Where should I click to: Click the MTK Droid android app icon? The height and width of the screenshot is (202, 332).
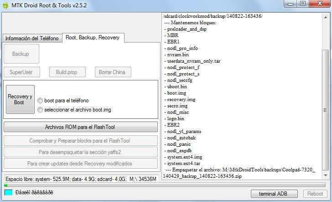pos(5,5)
